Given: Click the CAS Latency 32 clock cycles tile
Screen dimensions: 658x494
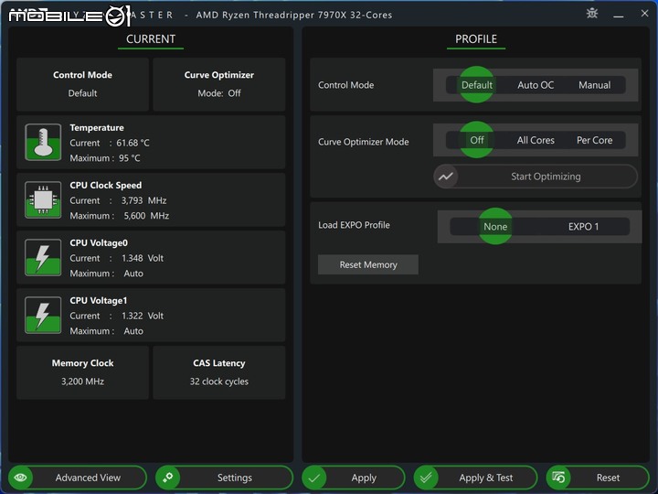Looking at the screenshot, I should tap(219, 372).
